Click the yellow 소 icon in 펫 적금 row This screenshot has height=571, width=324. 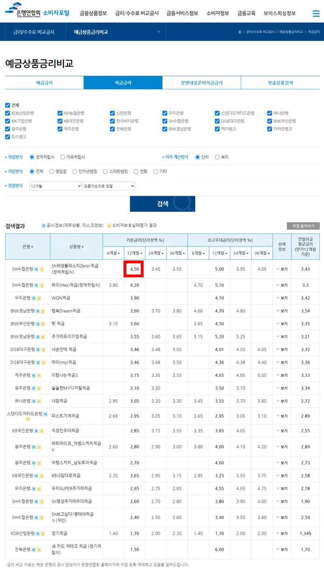pyautogui.click(x=43, y=324)
